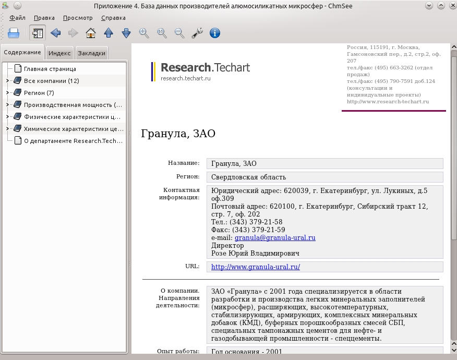Select Все компании (12) tree item

(51, 81)
